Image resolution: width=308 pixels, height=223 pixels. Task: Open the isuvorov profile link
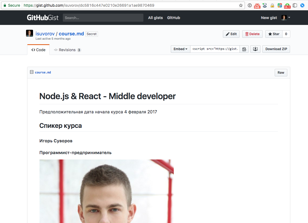click(45, 34)
